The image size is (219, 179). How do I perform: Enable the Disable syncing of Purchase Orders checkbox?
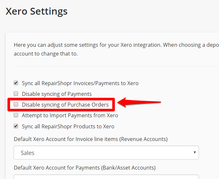point(16,104)
